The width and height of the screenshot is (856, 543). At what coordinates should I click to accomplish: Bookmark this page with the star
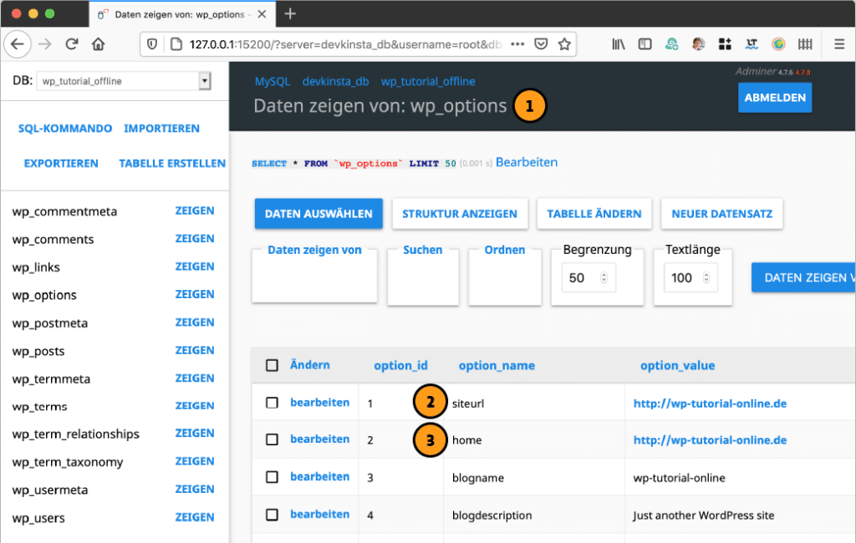coord(564,44)
